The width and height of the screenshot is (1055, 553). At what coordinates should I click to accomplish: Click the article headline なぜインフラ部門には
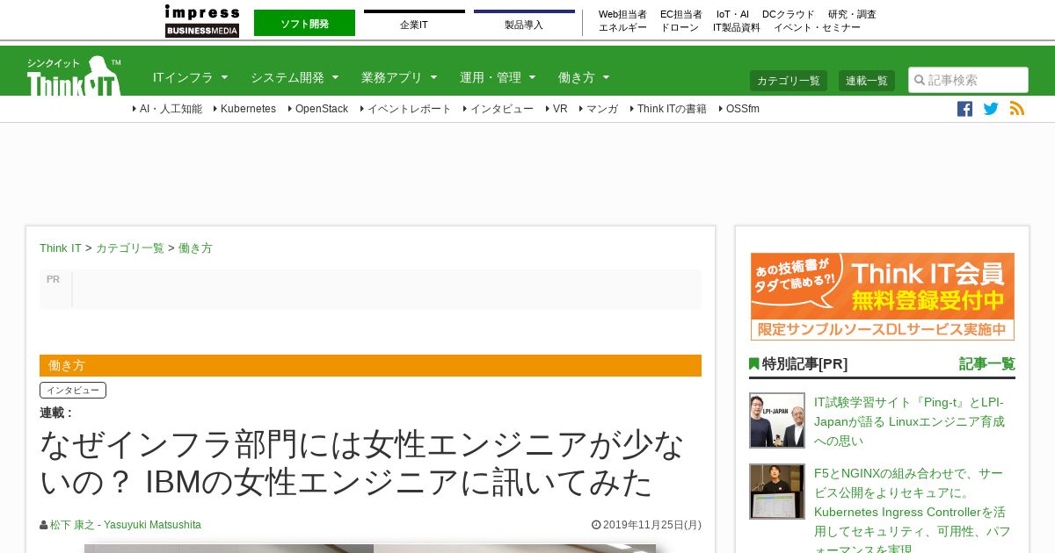tap(362, 463)
